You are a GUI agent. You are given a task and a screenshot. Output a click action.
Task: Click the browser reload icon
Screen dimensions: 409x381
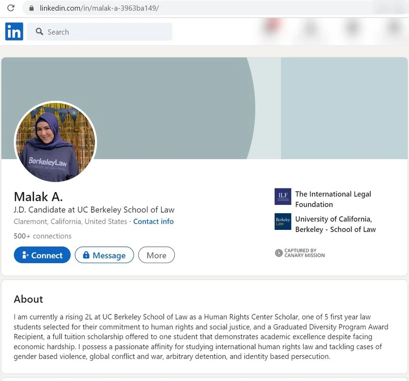[11, 8]
